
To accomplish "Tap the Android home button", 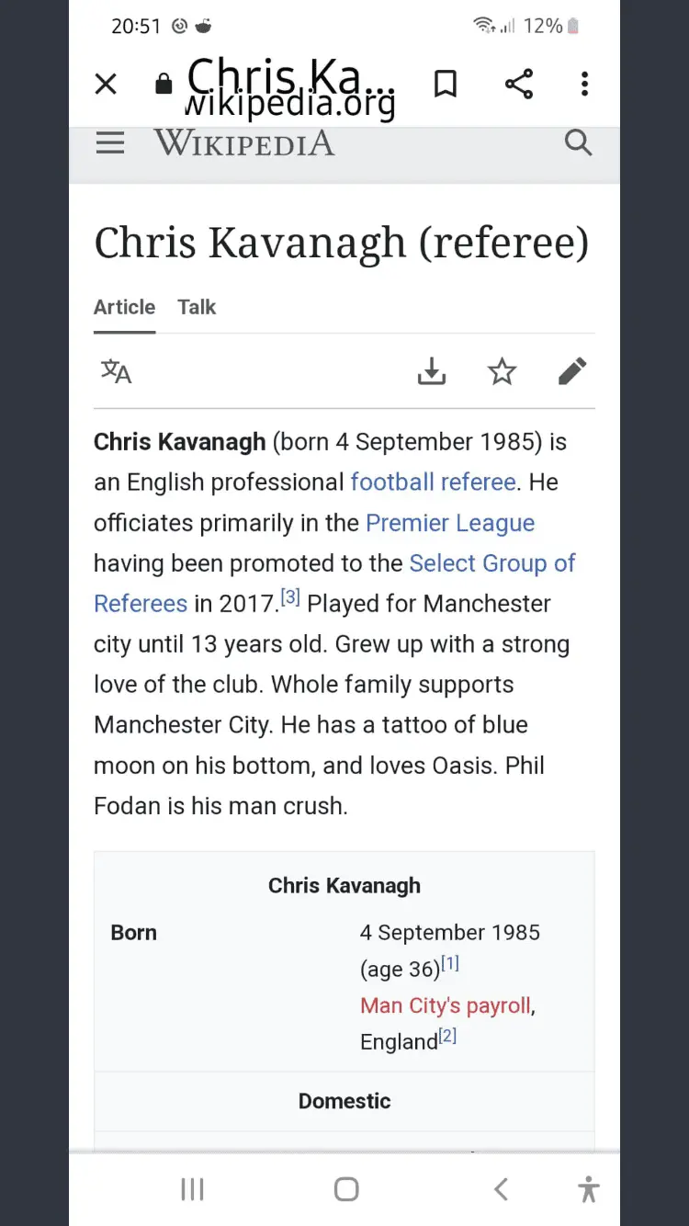I will [x=346, y=1189].
